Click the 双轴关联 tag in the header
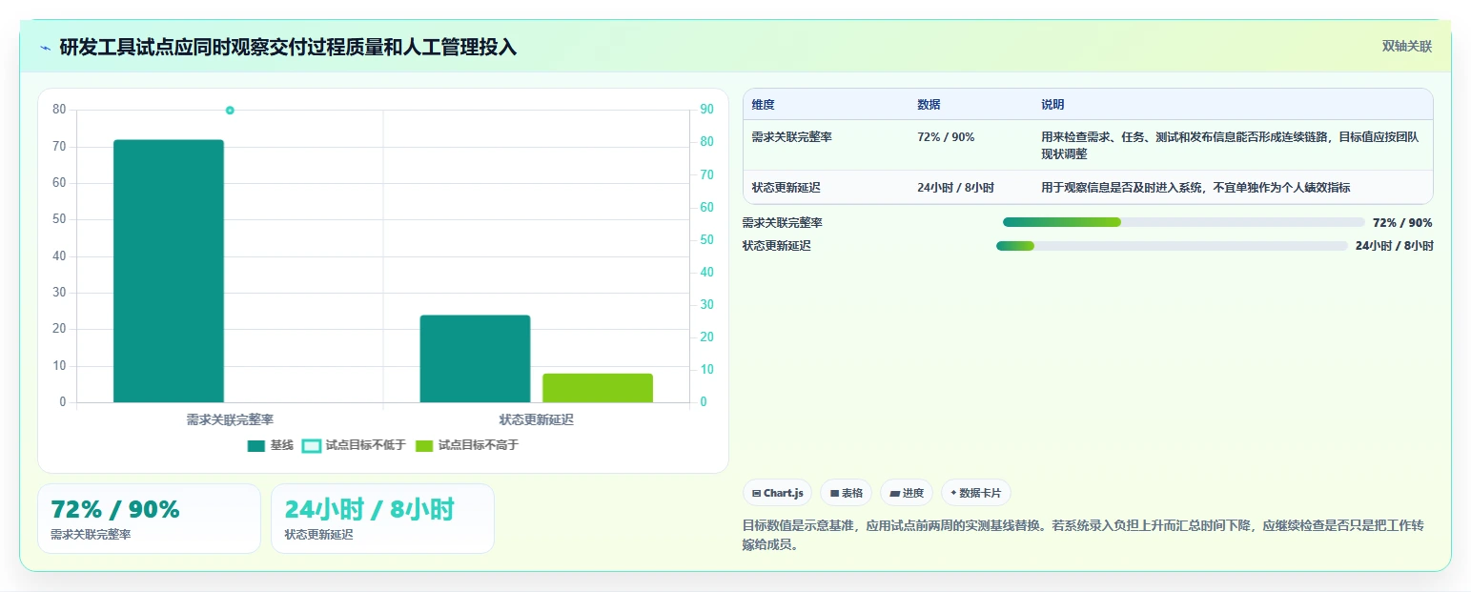1471x592 pixels. [x=1406, y=46]
